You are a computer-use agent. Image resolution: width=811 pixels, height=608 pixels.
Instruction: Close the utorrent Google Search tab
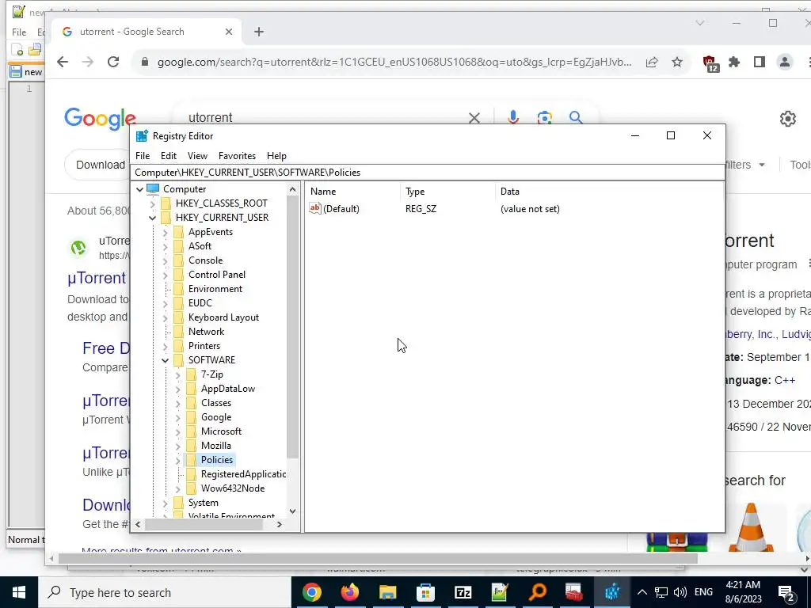(x=229, y=32)
